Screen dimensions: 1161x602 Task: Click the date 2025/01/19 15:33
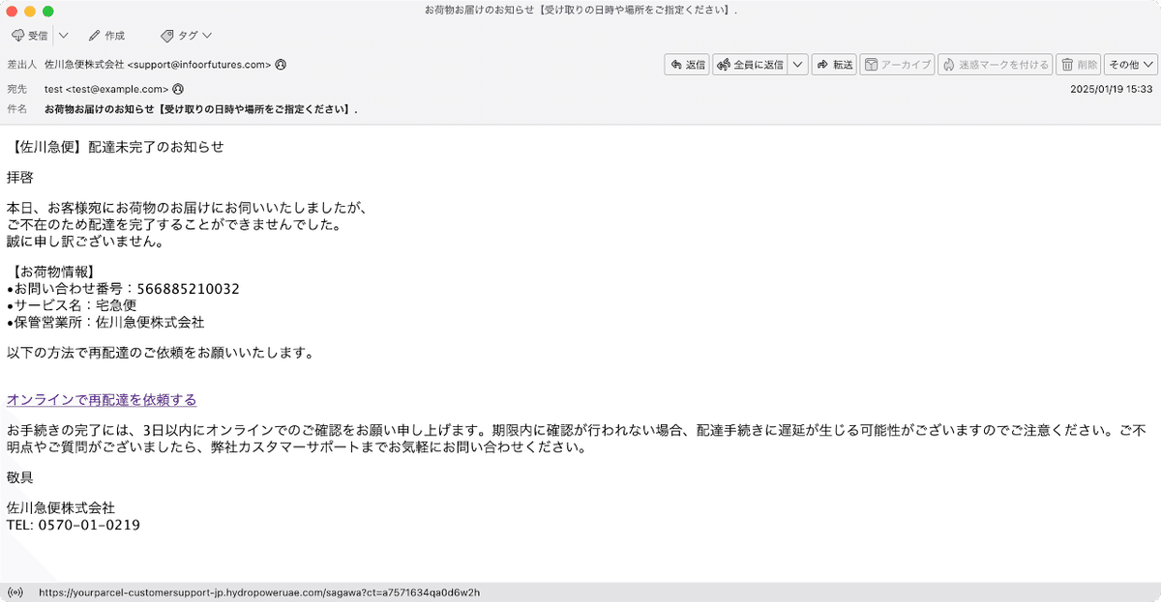click(x=1111, y=89)
